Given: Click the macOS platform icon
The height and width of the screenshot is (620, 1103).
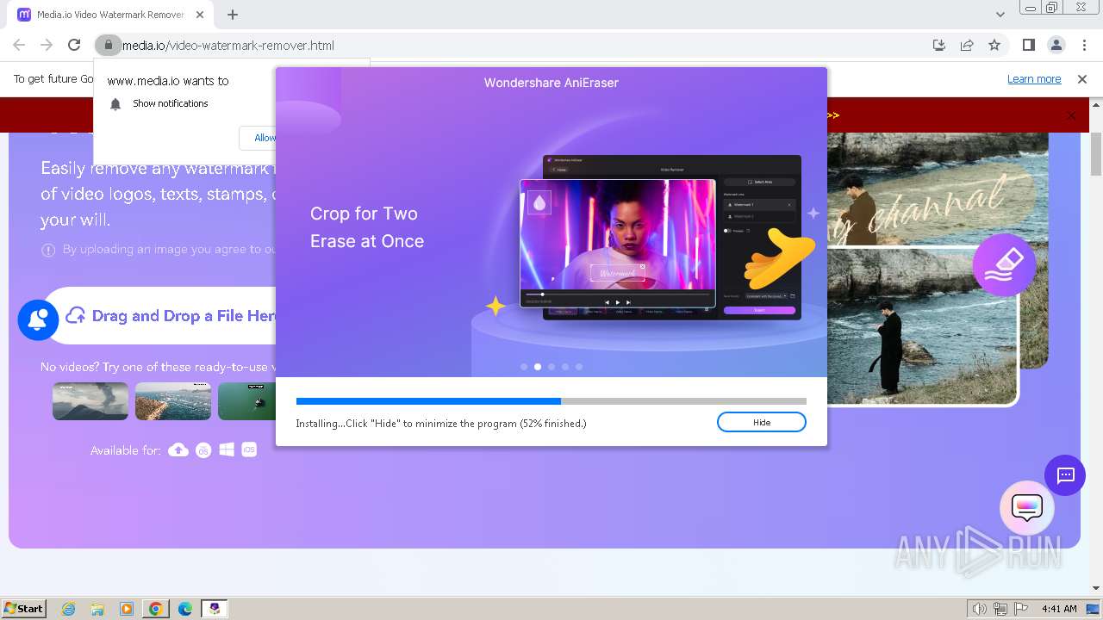Looking at the screenshot, I should click(x=203, y=449).
